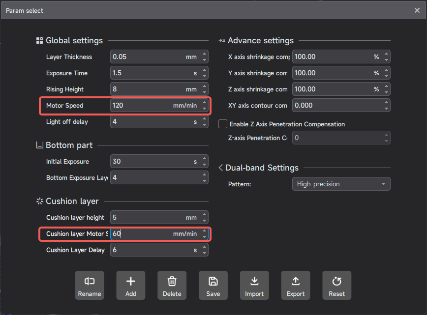Open the Pattern dropdown
This screenshot has height=315, width=427.
(341, 184)
